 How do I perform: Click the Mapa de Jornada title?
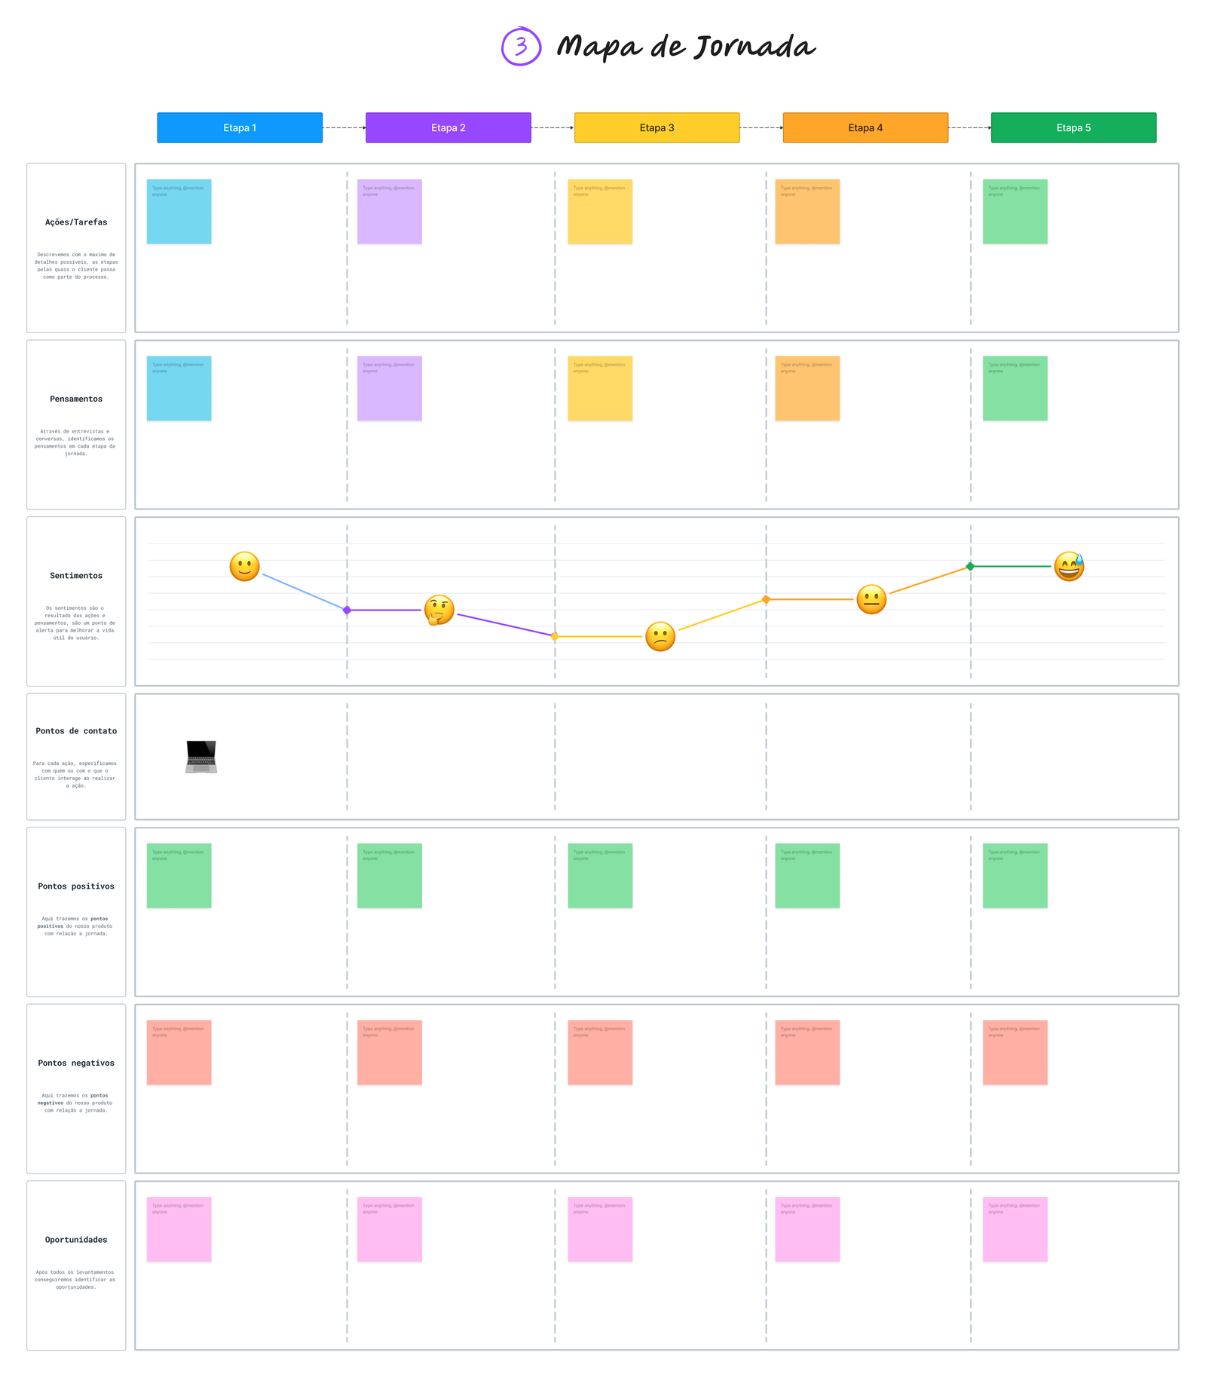pos(686,47)
